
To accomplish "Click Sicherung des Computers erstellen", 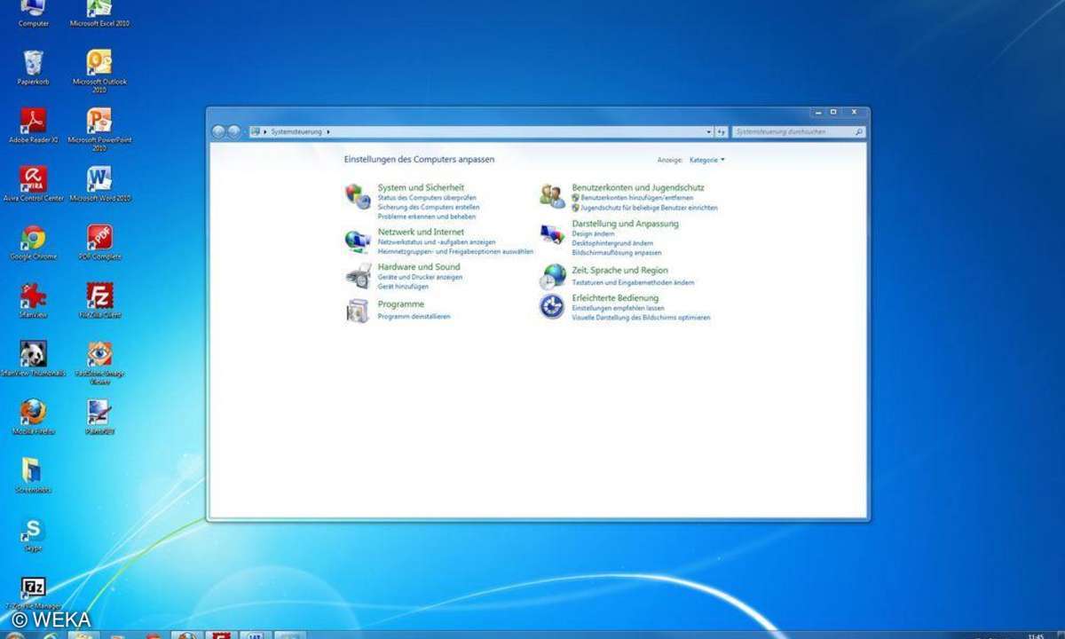I will click(x=429, y=207).
